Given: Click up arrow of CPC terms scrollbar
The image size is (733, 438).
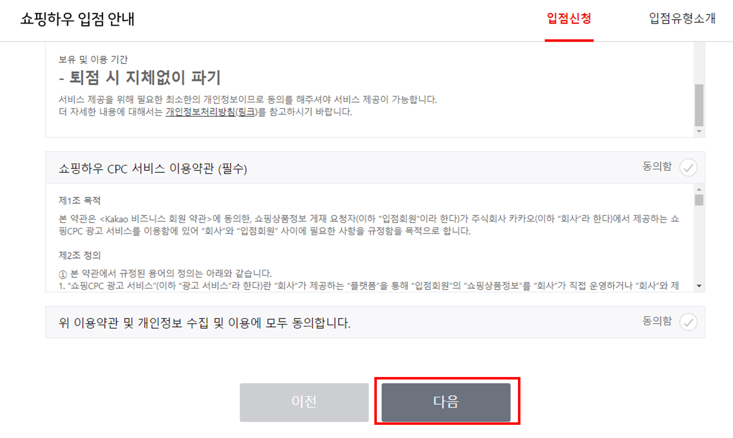Looking at the screenshot, I should coord(699,190).
